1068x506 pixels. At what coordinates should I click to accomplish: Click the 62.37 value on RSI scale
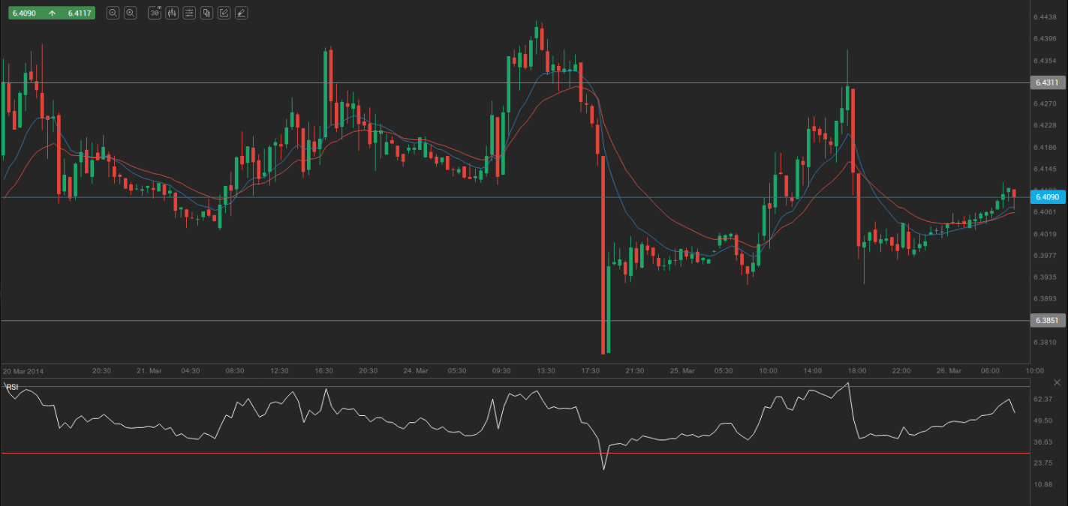point(1044,400)
